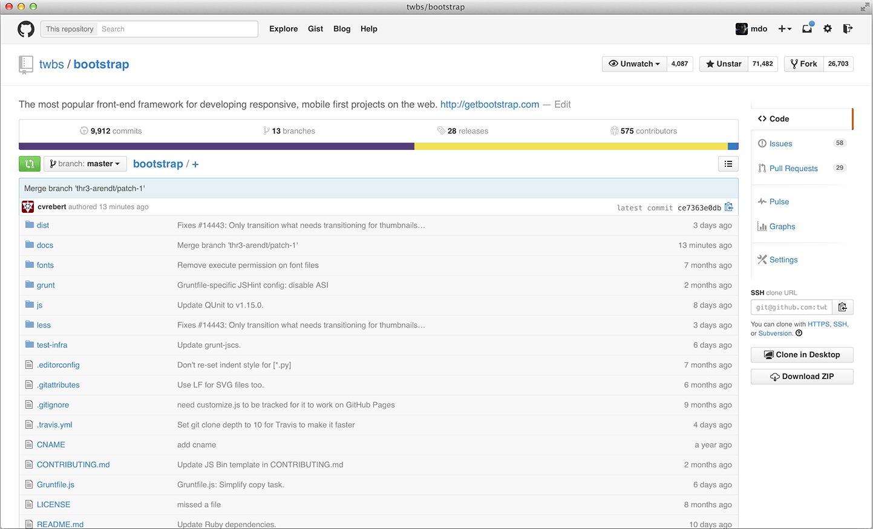
Task: Click the sign out icon
Action: click(848, 28)
